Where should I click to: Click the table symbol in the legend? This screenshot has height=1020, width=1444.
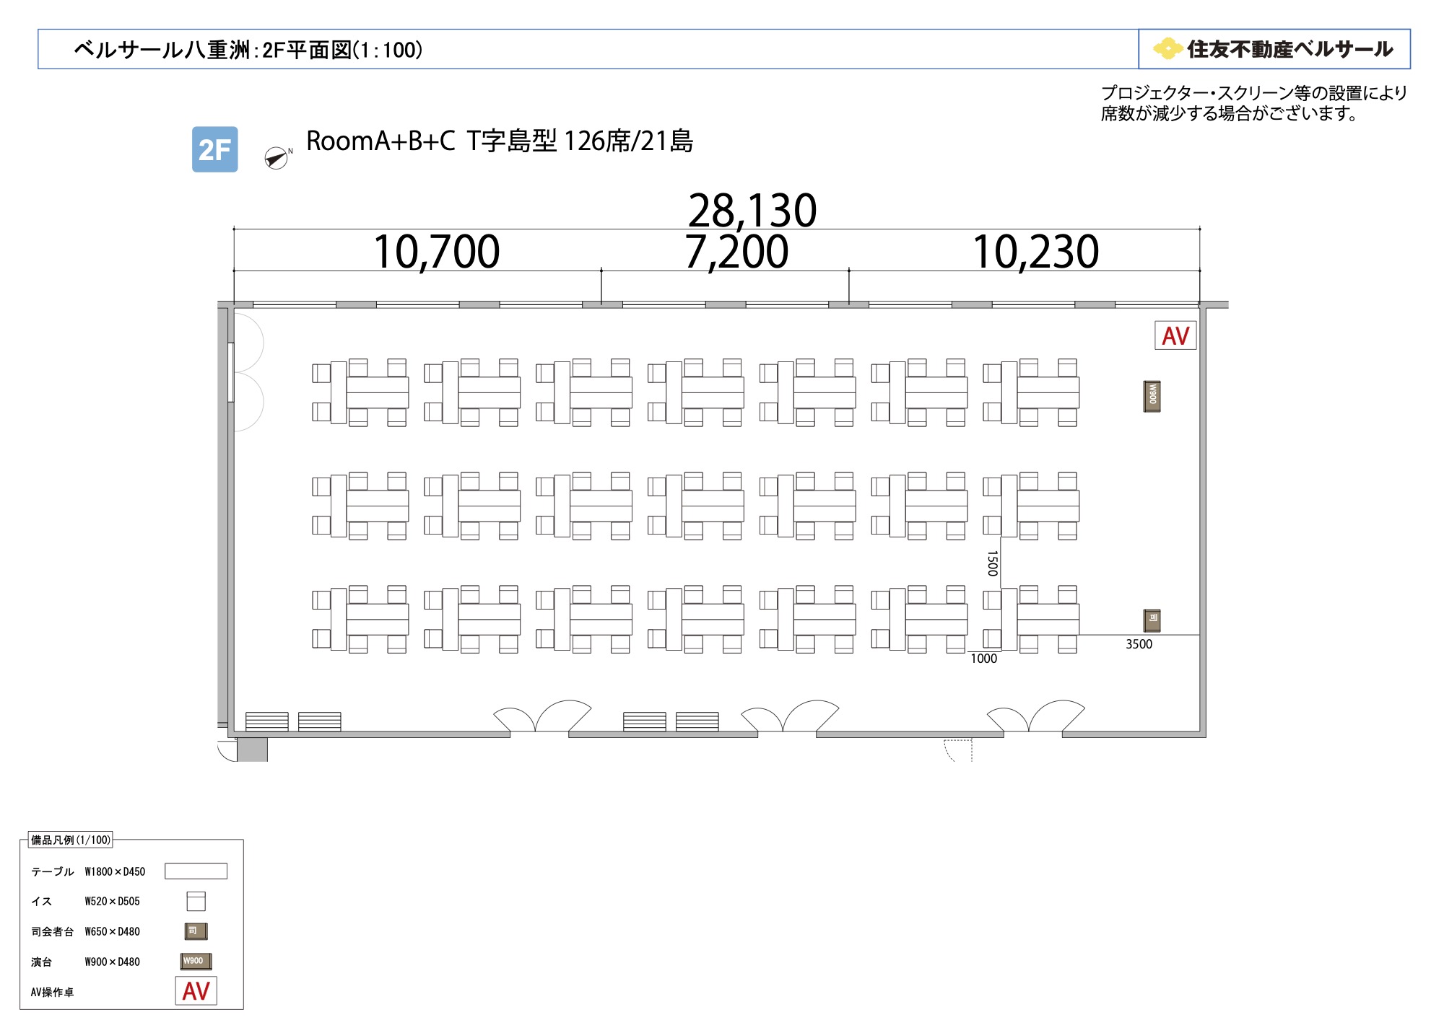click(196, 871)
